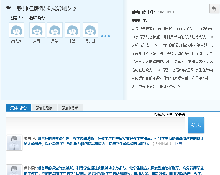Click the title 骨干教师挂牌课《我爱刷牙》
The image size is (220, 175).
pyautogui.click(x=41, y=9)
